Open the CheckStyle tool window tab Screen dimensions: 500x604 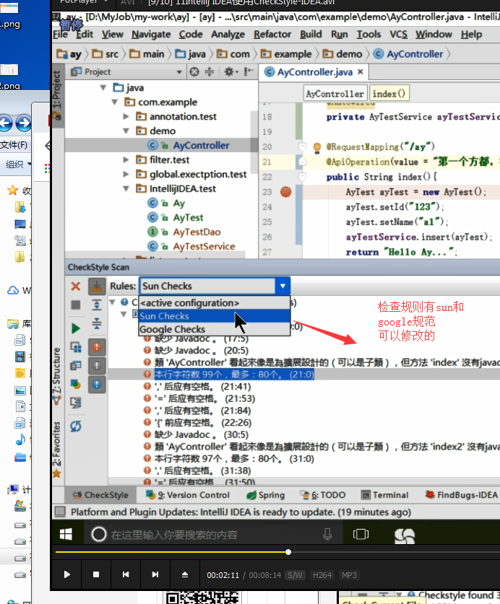100,495
